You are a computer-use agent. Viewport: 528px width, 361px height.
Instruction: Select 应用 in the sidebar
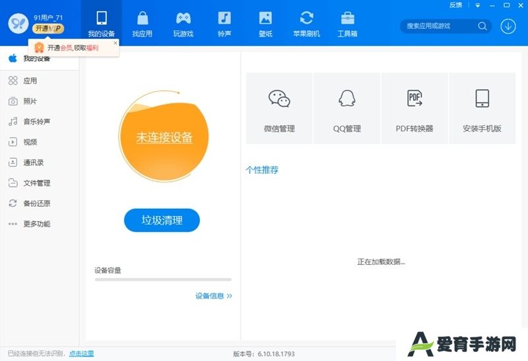pyautogui.click(x=40, y=80)
